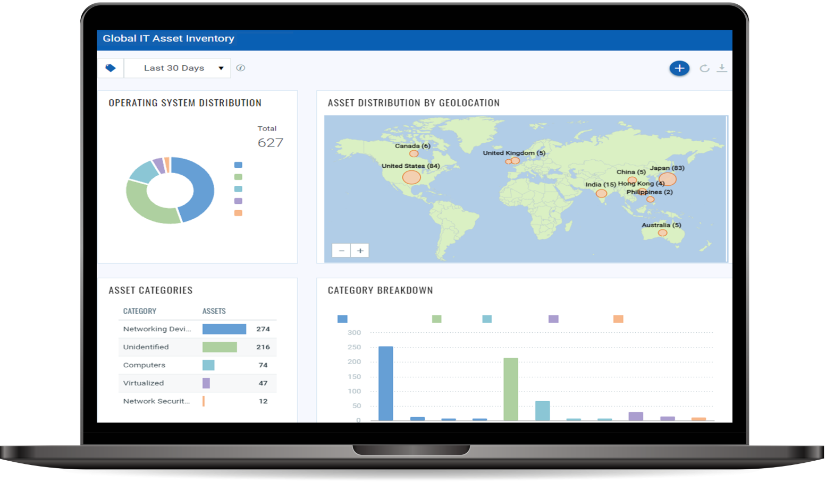826x483 pixels.
Task: Click the Japan (83) bubble on the map
Action: pyautogui.click(x=668, y=179)
